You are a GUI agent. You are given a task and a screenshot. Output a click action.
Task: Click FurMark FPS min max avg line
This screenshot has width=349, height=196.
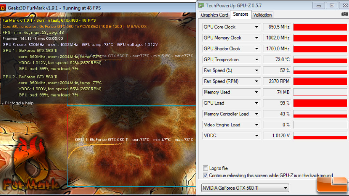pos(33,32)
